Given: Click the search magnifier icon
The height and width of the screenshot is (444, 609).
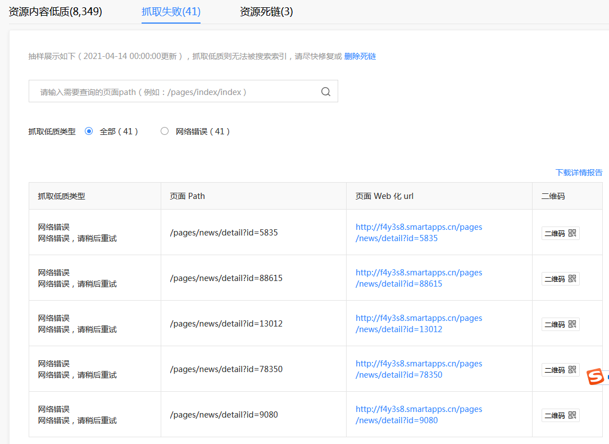Looking at the screenshot, I should (325, 92).
